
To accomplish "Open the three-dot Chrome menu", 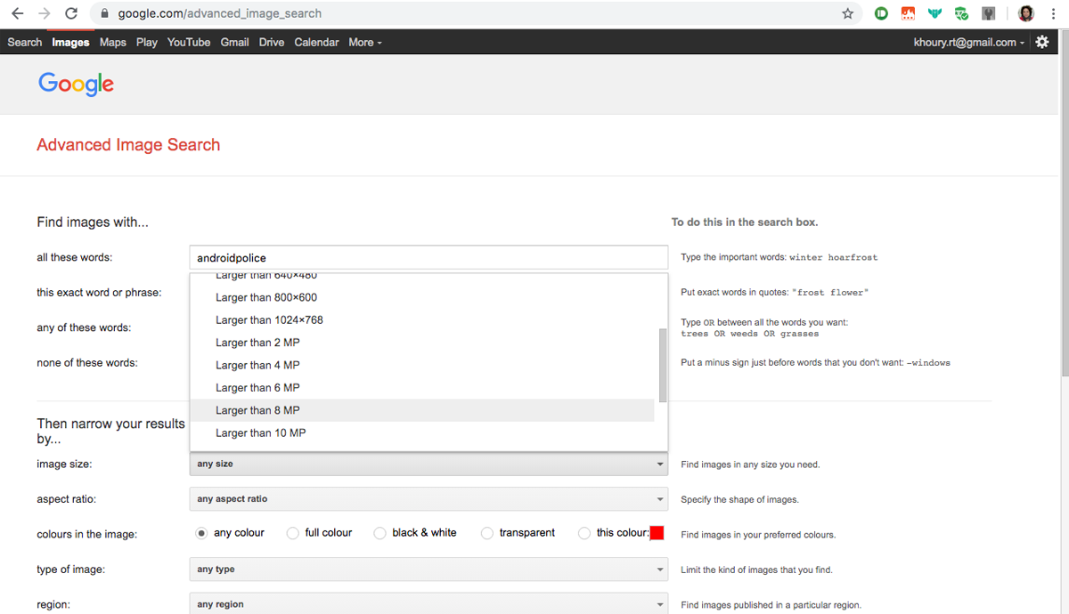I will pyautogui.click(x=1053, y=13).
